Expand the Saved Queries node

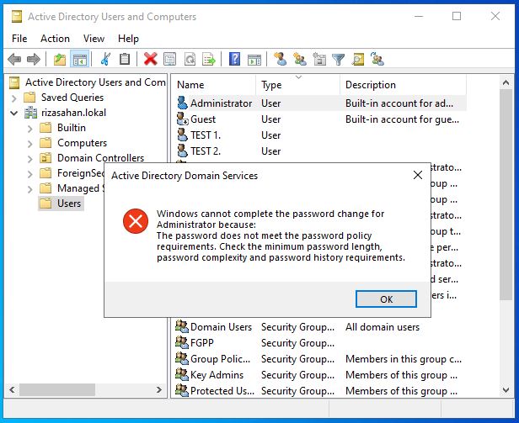13,98
